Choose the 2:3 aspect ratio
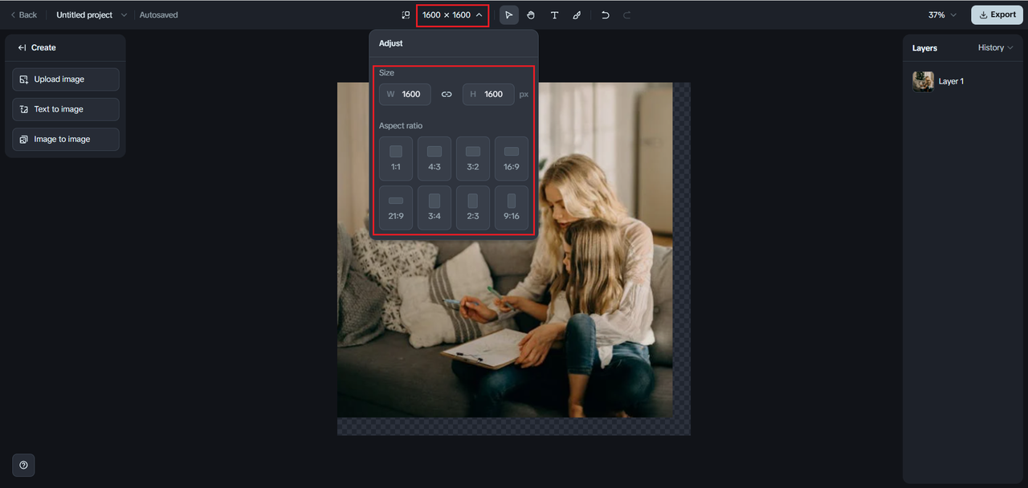 click(x=473, y=208)
